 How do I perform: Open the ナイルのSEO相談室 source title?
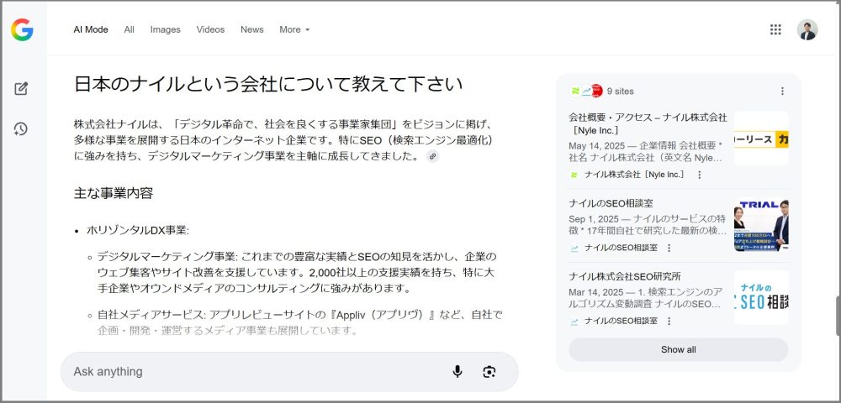[611, 203]
